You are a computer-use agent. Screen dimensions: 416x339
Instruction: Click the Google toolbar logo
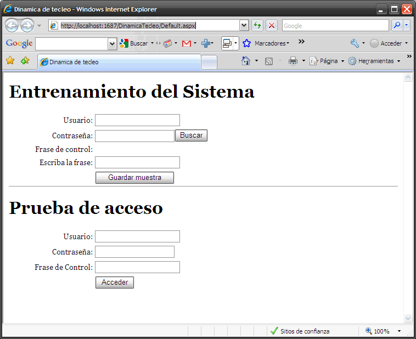pos(19,43)
